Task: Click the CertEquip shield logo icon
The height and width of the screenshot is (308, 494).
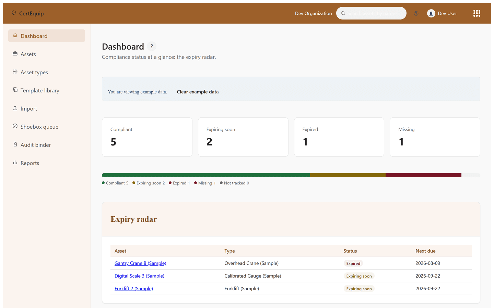Action: (x=14, y=13)
